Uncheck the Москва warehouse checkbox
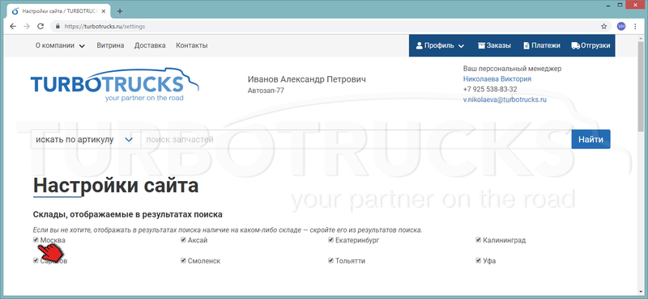This screenshot has width=648, height=299. point(36,240)
